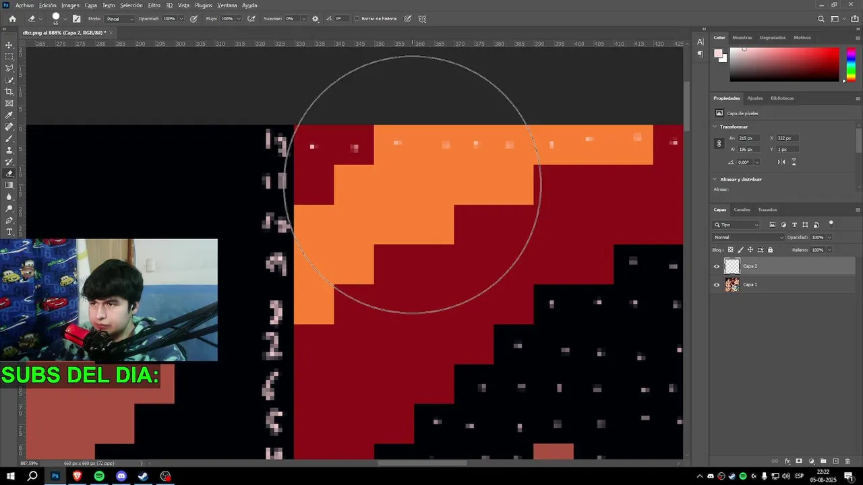The height and width of the screenshot is (485, 863).
Task: Select the Capa 1 layer thumbnail
Action: click(732, 285)
